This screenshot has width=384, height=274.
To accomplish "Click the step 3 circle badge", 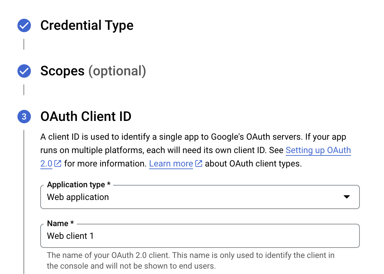I will tap(24, 117).
